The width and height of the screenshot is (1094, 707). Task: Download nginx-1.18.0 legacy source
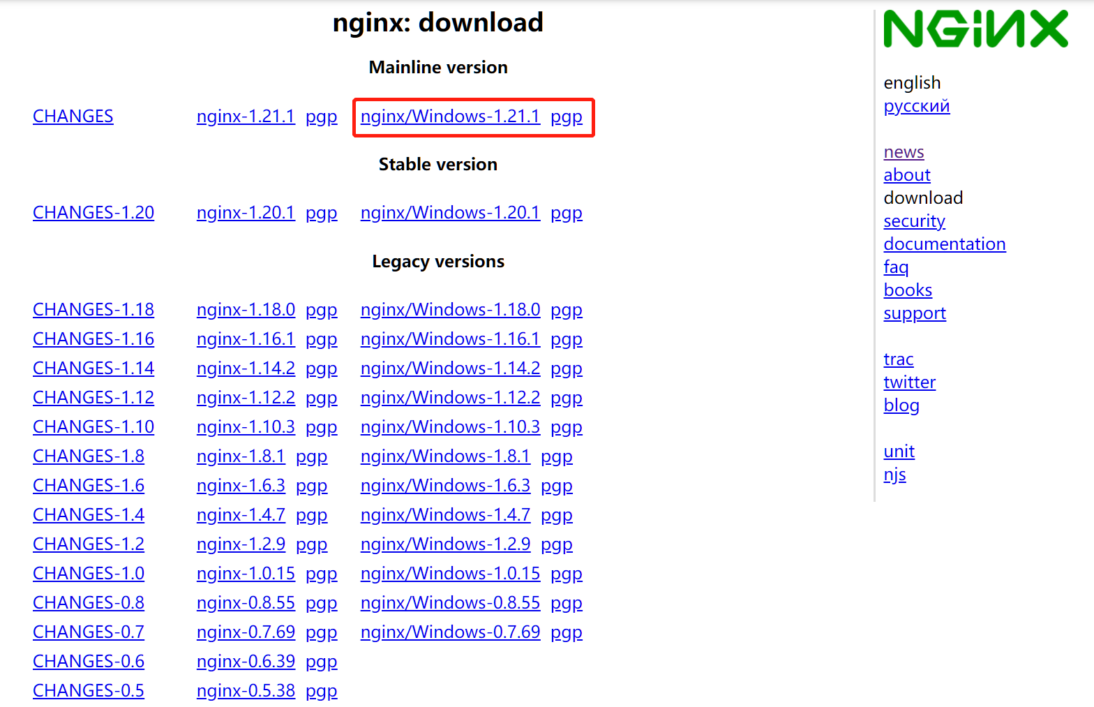[x=246, y=310]
